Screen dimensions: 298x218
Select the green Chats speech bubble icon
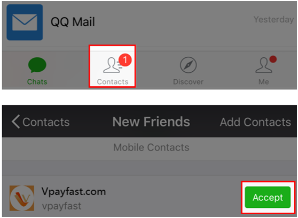coord(37,65)
